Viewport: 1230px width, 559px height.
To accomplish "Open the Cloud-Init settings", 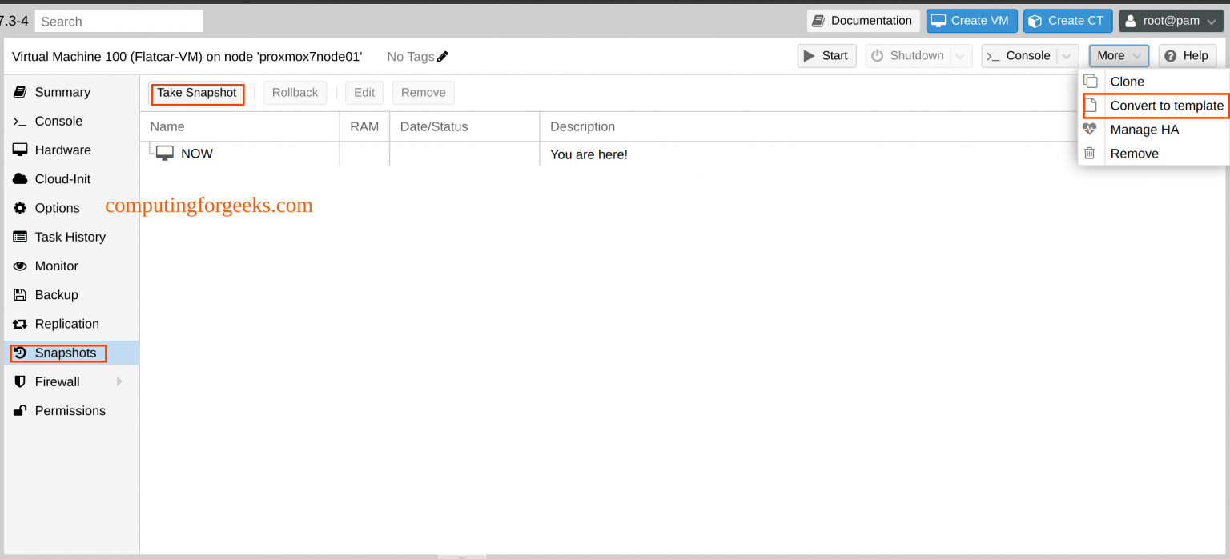I will pos(61,178).
